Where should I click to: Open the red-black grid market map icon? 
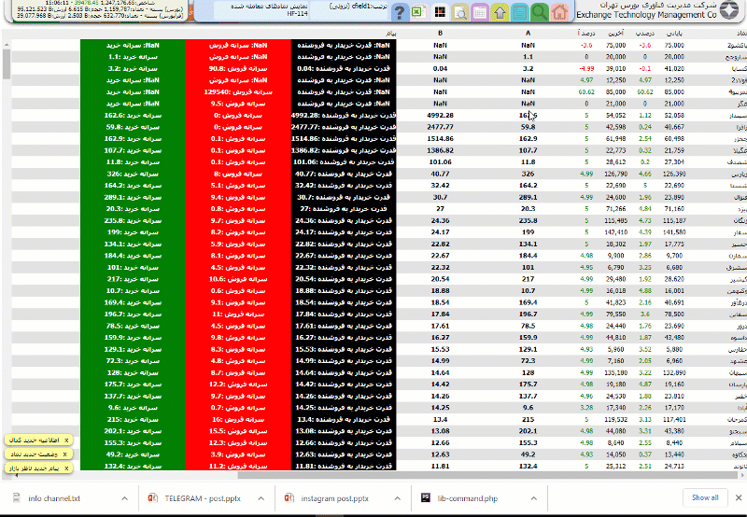pyautogui.click(x=440, y=12)
